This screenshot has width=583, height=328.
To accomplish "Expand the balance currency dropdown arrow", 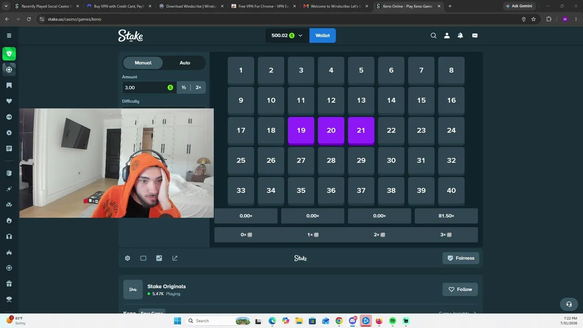I will point(300,36).
